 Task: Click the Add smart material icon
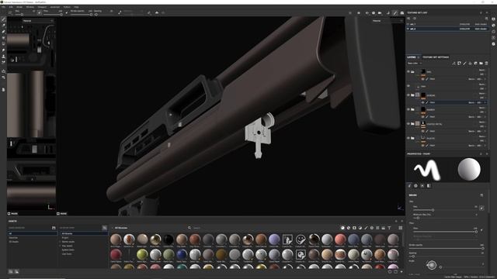pyautogui.click(x=475, y=64)
